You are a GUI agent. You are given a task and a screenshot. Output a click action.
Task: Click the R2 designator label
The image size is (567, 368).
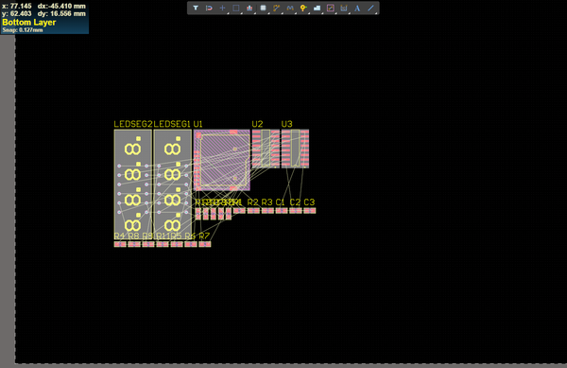click(252, 202)
